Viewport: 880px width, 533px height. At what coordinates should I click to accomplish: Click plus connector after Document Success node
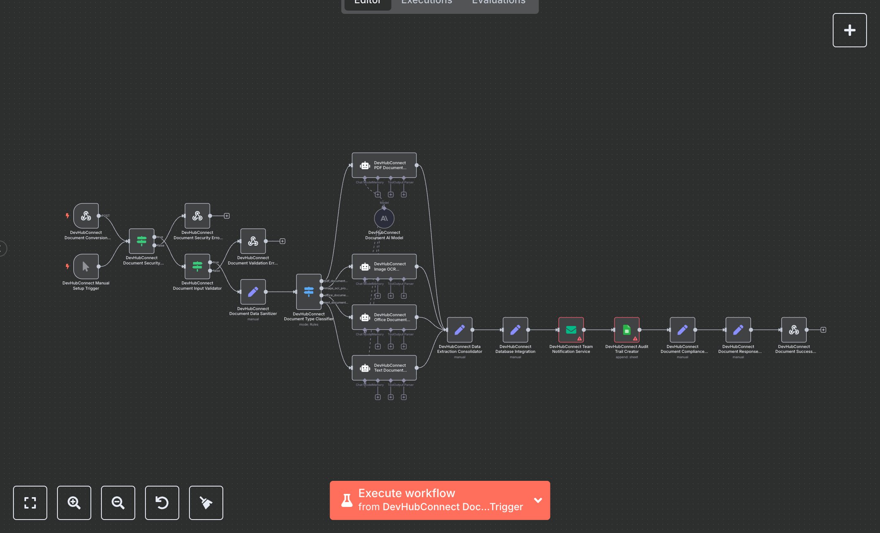[x=823, y=330]
